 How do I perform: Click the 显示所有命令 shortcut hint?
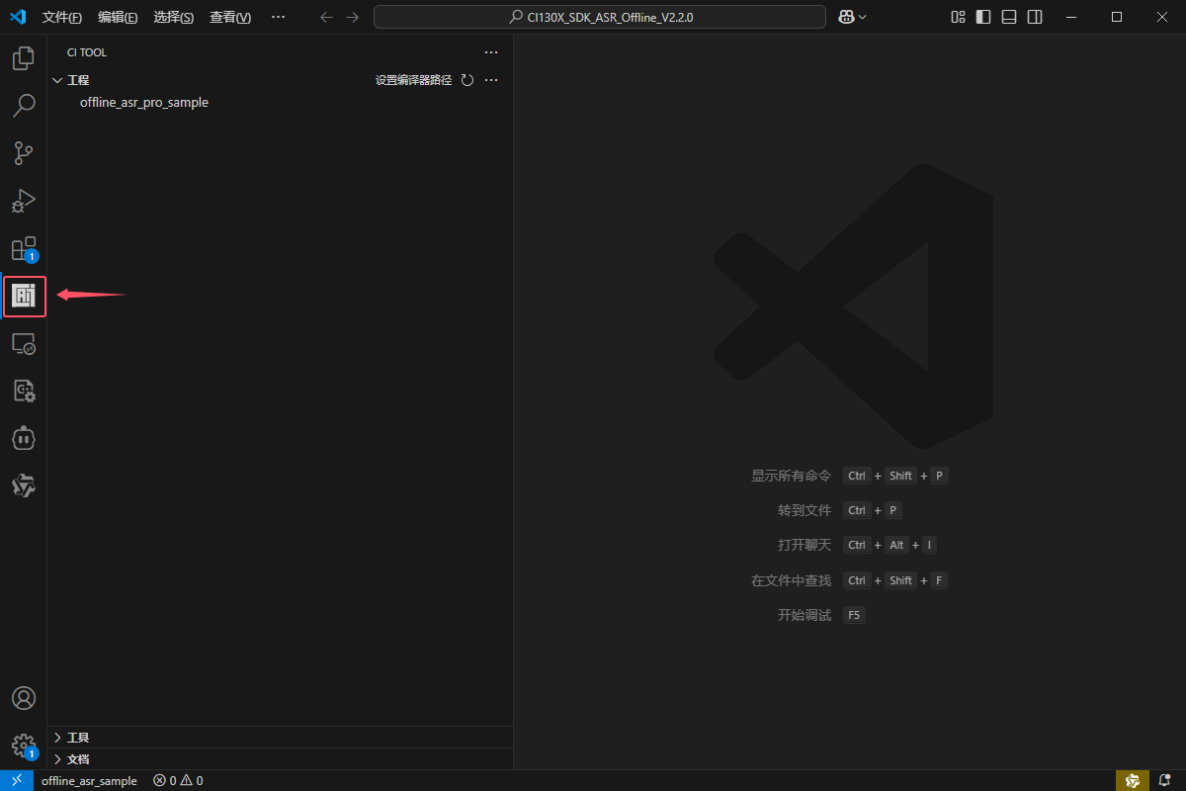pos(791,476)
